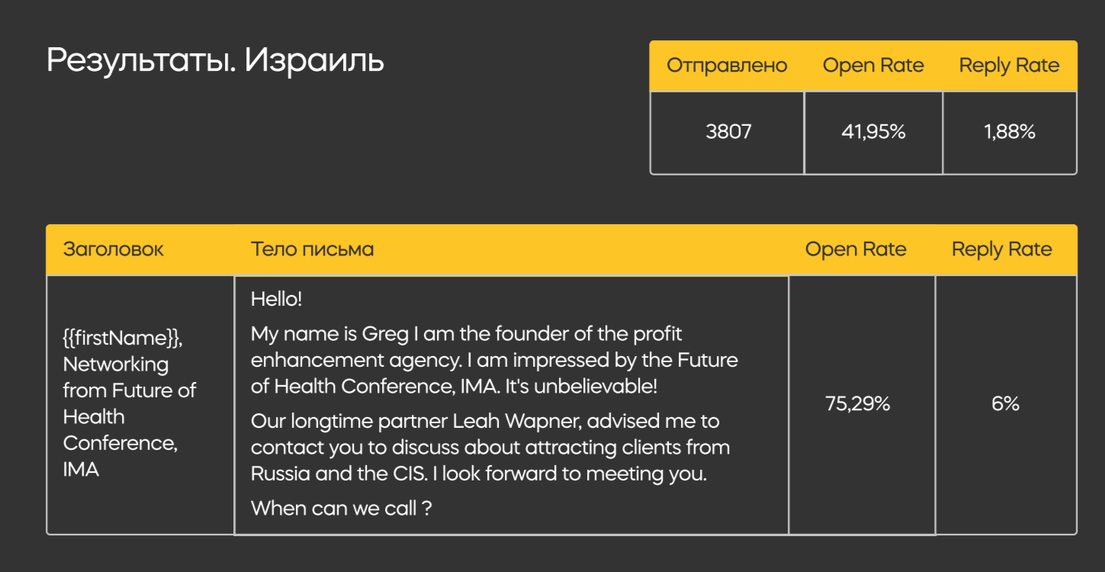Click the summary table's "Reply Rate" header
The height and width of the screenshot is (572, 1105).
tap(1009, 66)
